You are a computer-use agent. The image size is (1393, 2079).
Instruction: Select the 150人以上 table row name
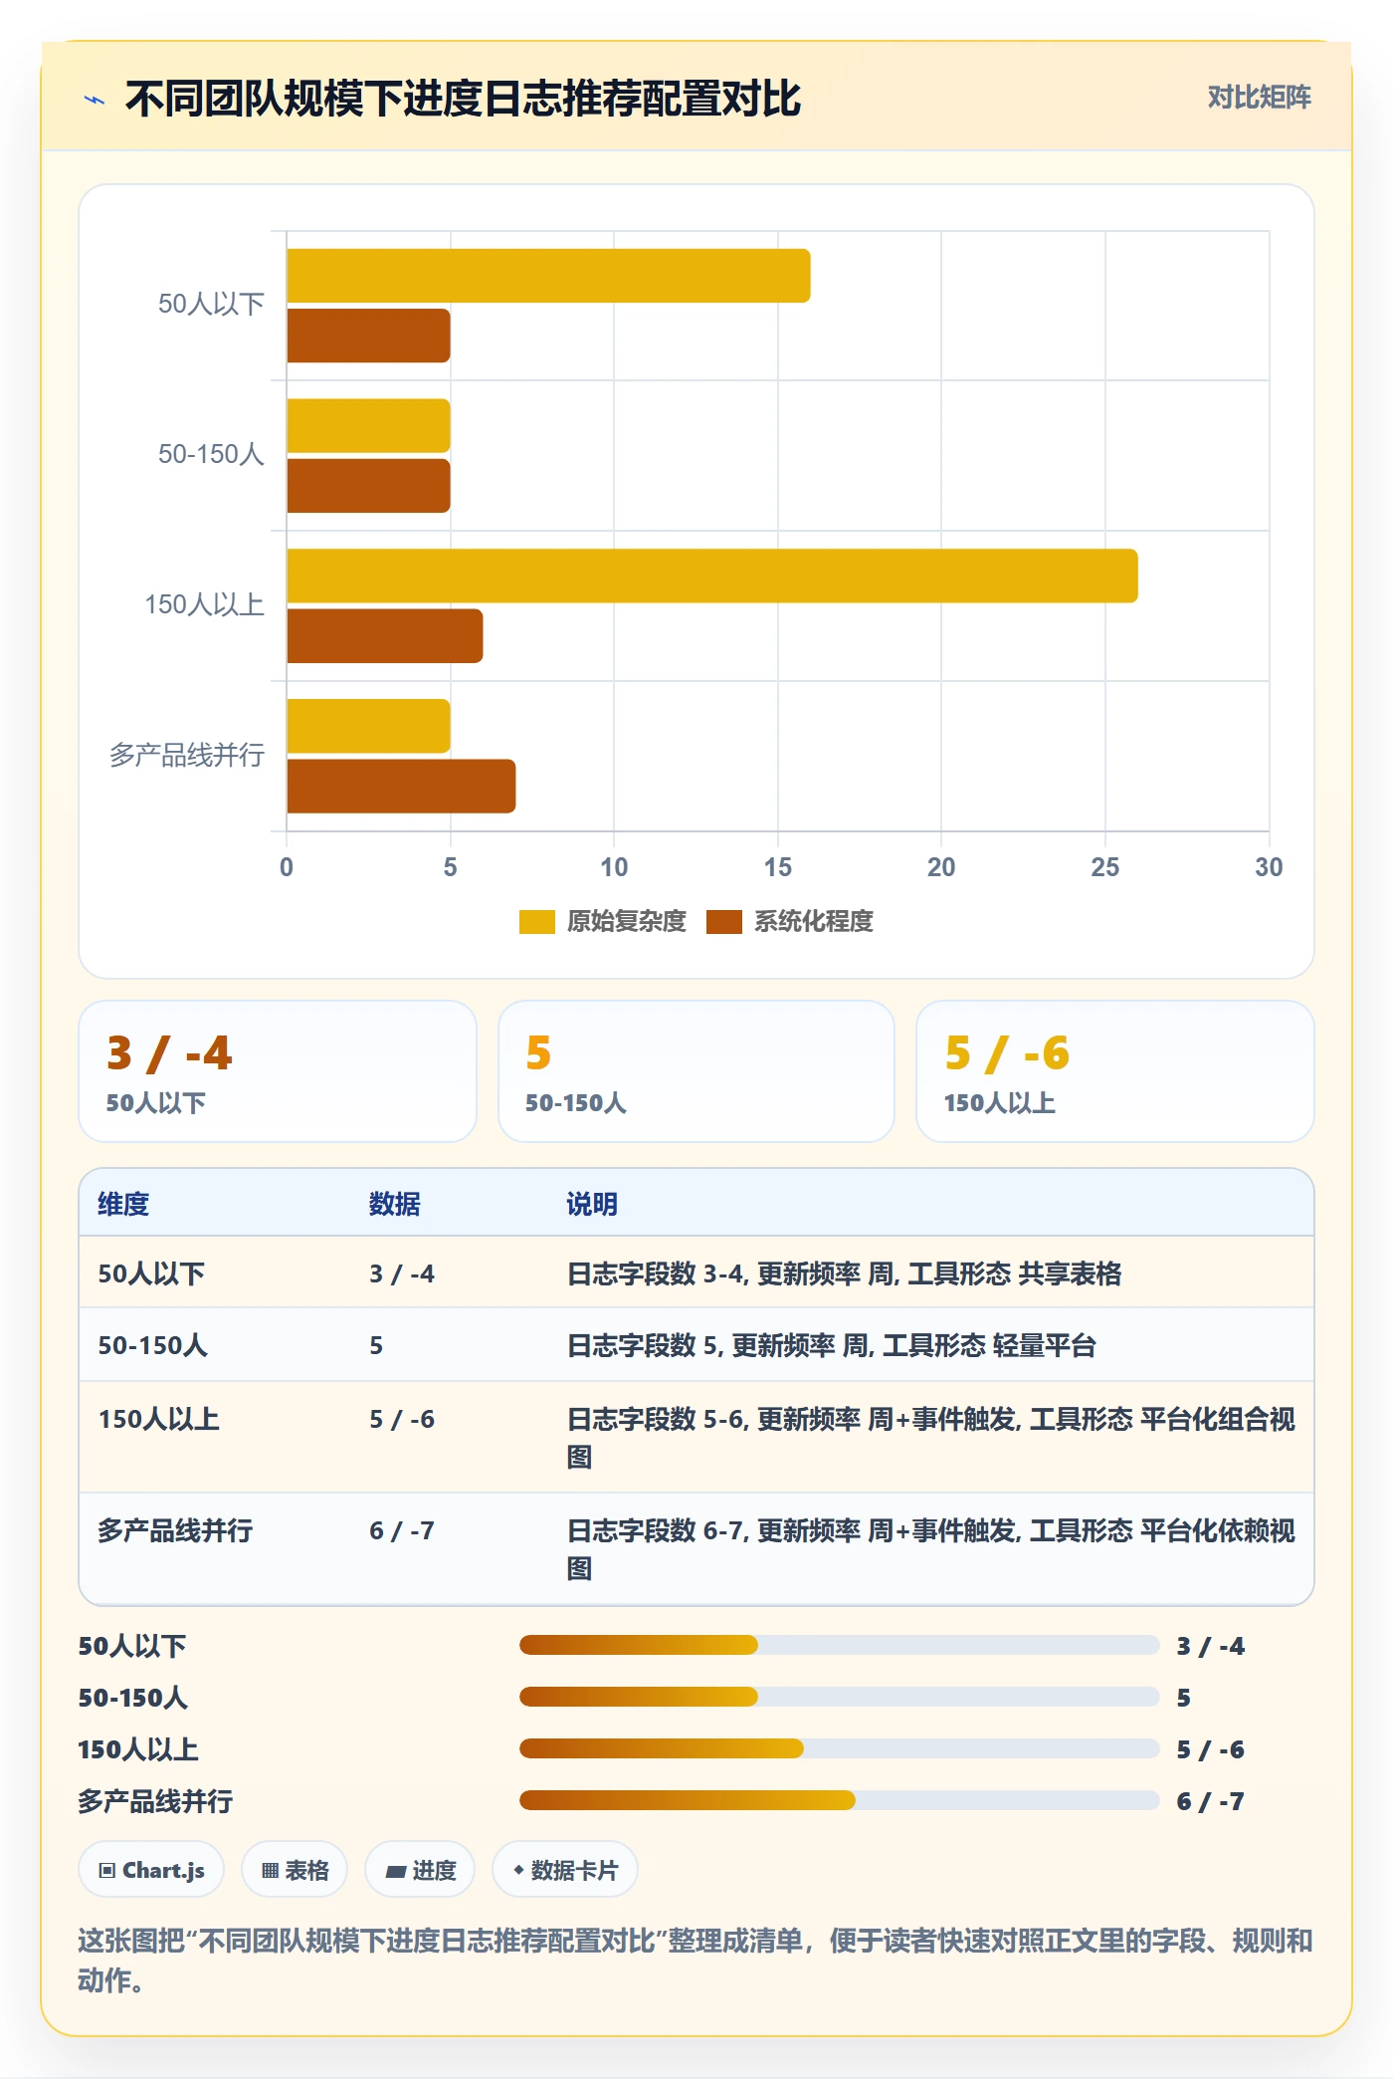tap(158, 1419)
